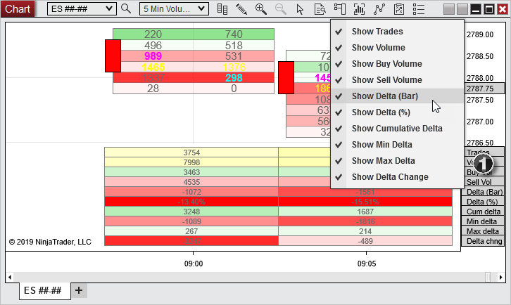Select the cursor pointer tool

[x=301, y=9]
